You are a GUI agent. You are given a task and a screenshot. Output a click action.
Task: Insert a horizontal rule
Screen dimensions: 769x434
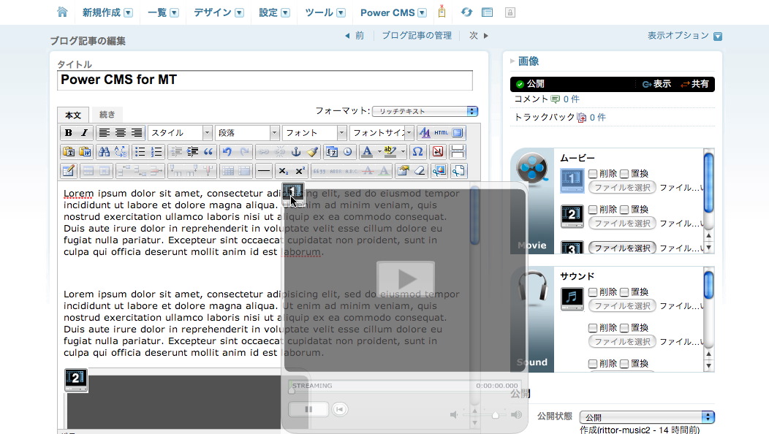click(x=264, y=171)
